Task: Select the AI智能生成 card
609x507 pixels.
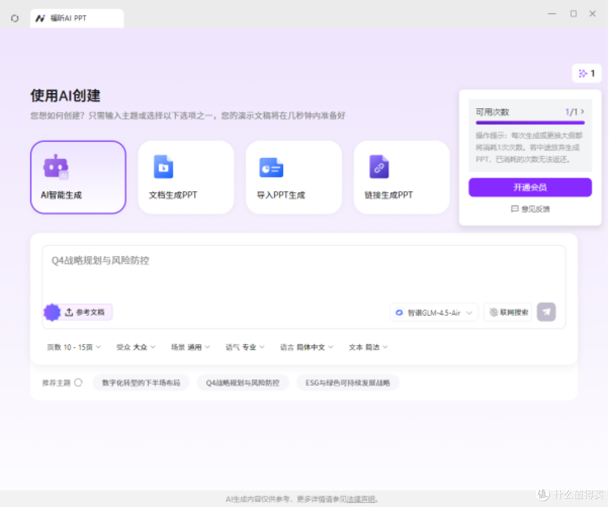Action: (78, 177)
